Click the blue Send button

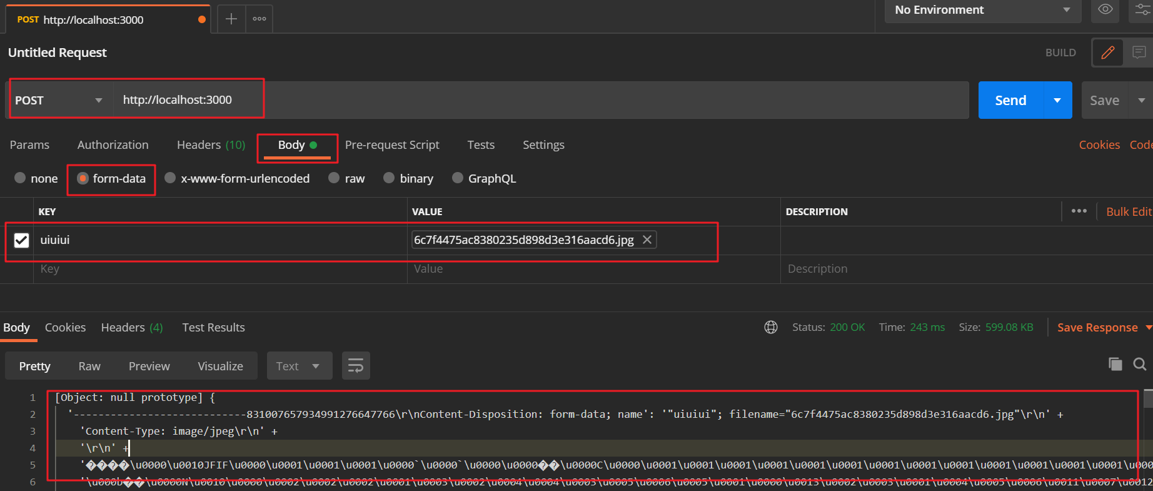(x=1010, y=100)
